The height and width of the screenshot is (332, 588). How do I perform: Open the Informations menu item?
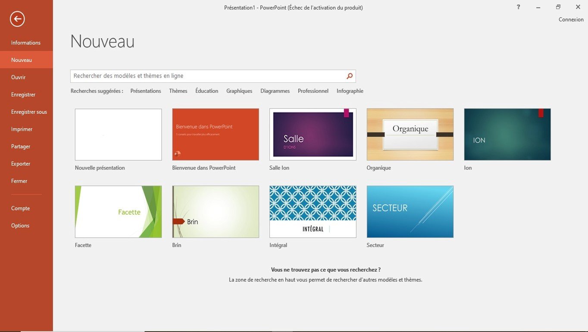point(26,43)
